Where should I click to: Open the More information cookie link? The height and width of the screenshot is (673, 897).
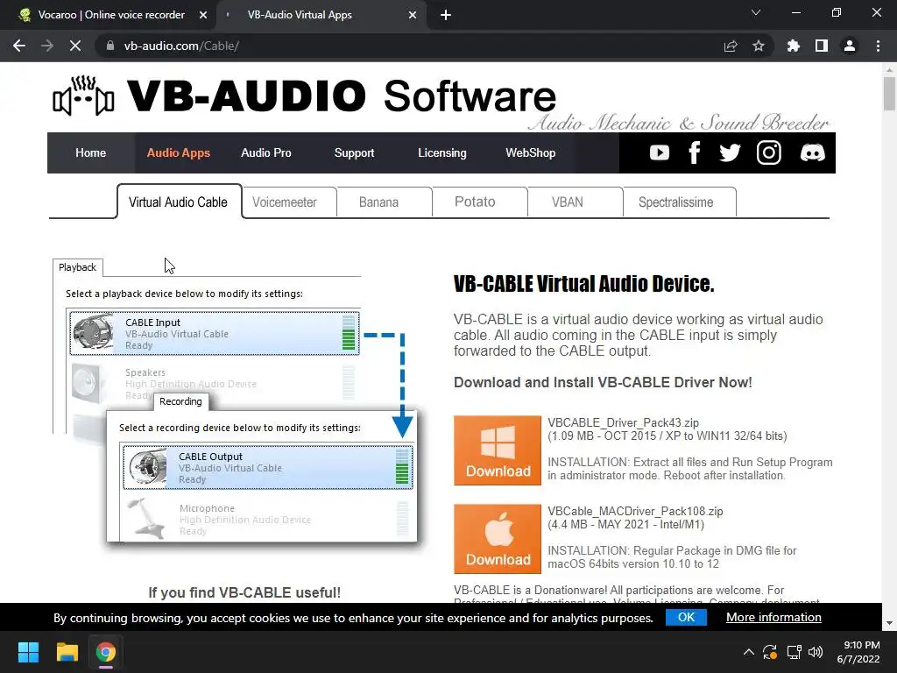[x=773, y=617]
